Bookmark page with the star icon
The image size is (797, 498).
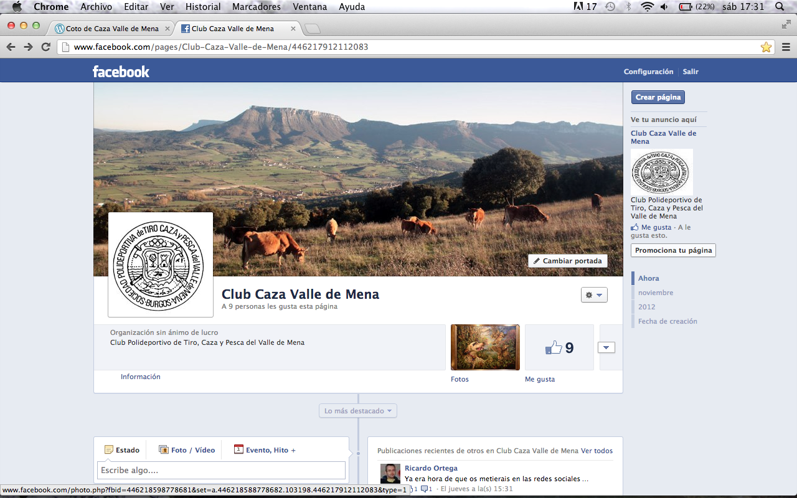click(766, 47)
